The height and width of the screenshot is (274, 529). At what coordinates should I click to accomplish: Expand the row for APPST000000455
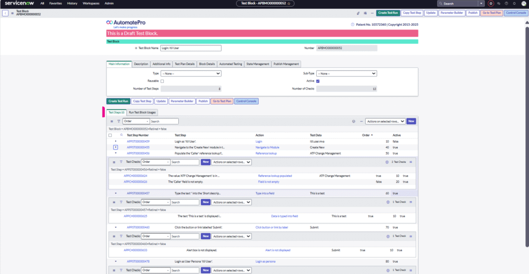click(x=116, y=147)
